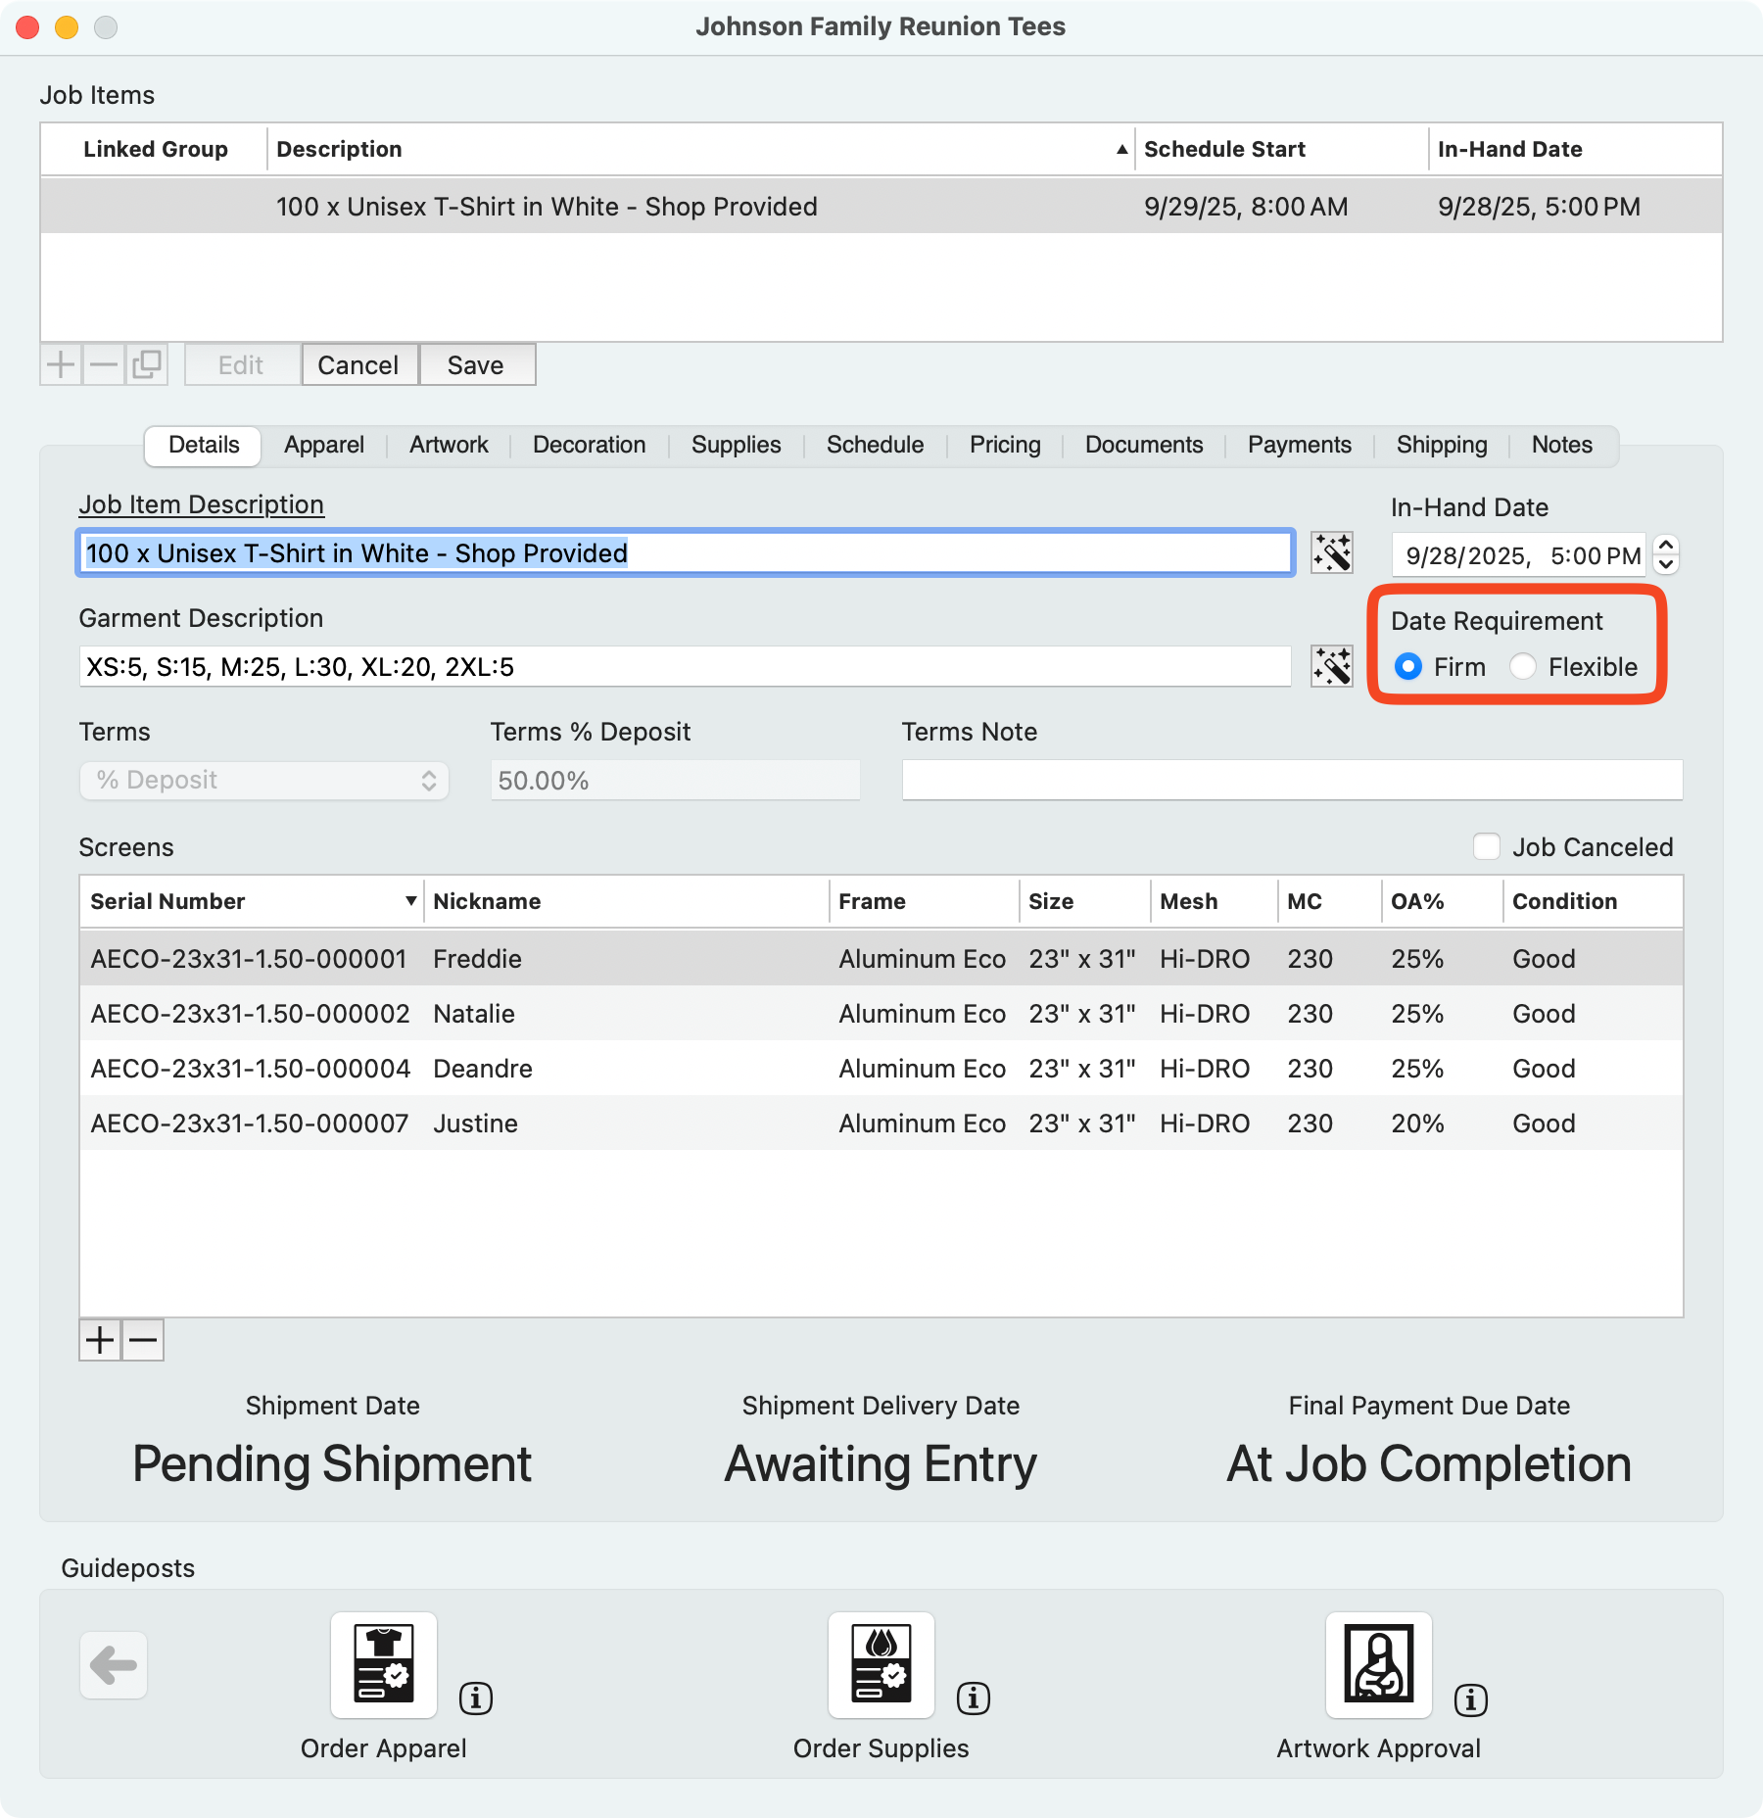Switch to the Artwork tab

coord(449,445)
